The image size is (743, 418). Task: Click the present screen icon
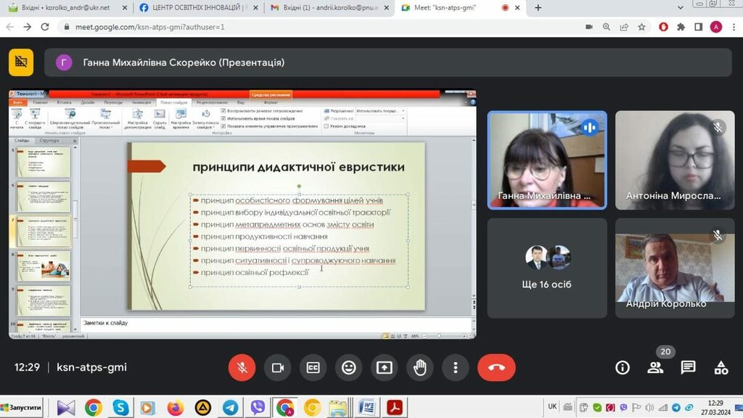(x=384, y=367)
